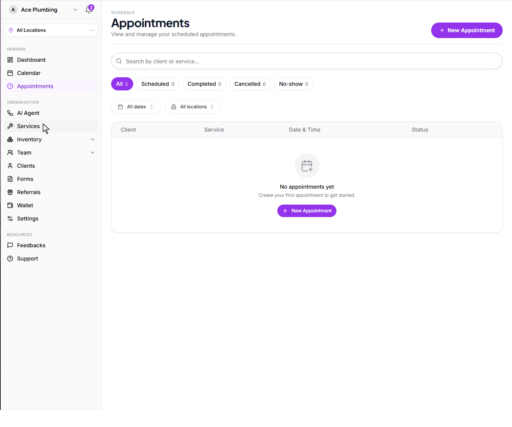Open the All dates filter dropdown
Viewport: 512px width, 427px height.
click(136, 107)
